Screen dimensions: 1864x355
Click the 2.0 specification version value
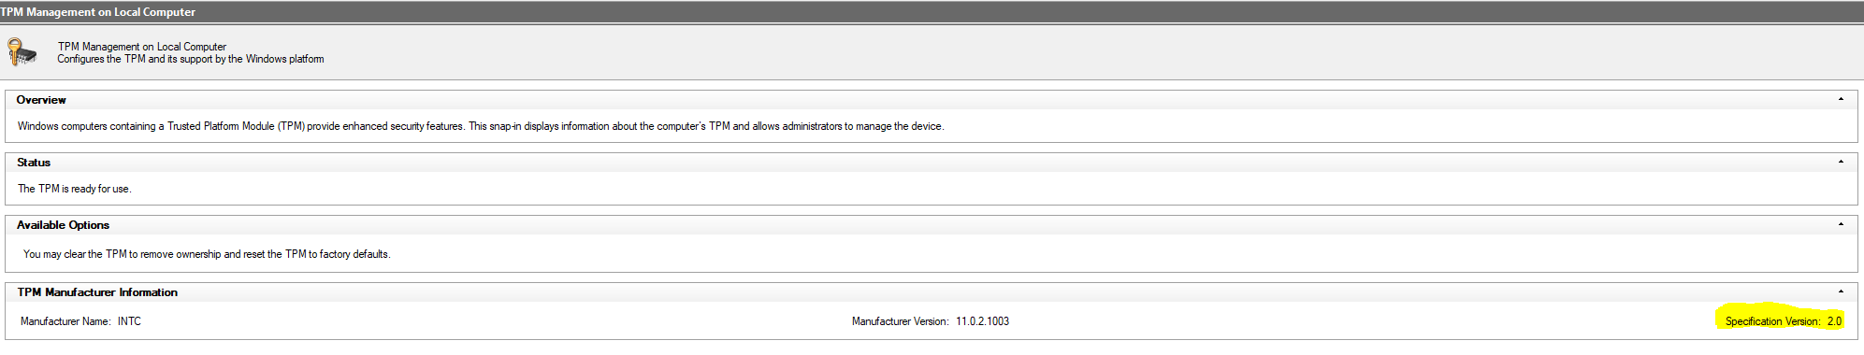pyautogui.click(x=1834, y=321)
